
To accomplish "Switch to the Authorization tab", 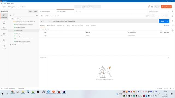I will pos(51,26).
